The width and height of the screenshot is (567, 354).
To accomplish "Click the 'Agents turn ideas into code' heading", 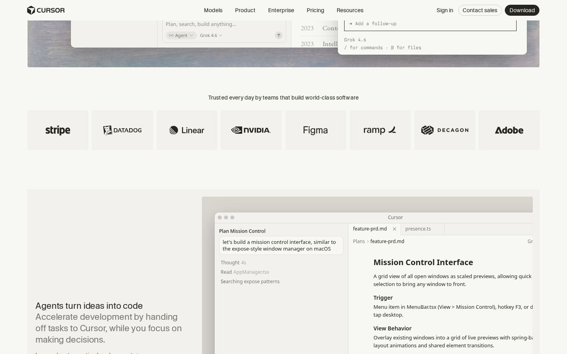I will (89, 306).
